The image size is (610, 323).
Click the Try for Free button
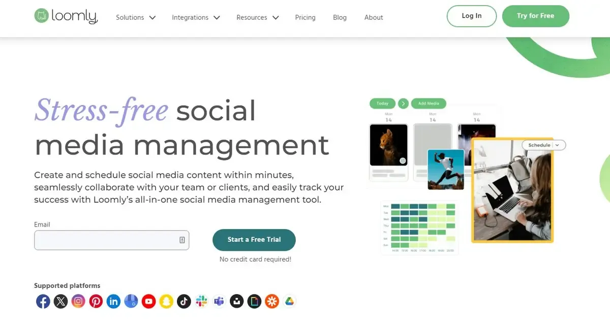536,16
